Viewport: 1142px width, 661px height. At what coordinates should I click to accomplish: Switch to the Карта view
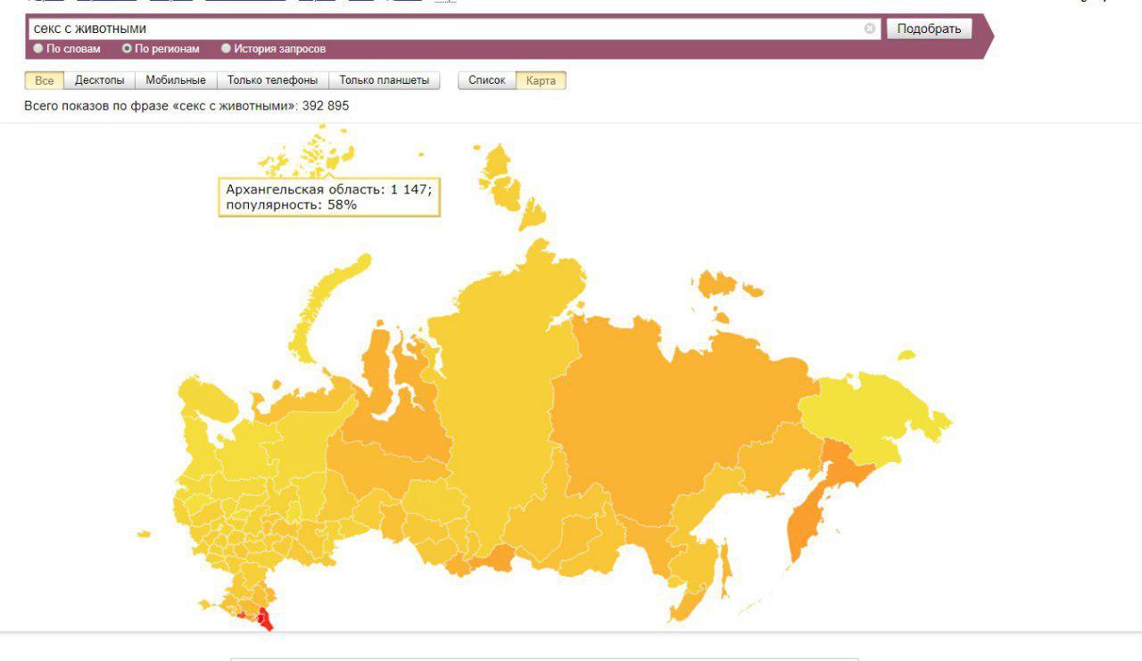coord(541,80)
